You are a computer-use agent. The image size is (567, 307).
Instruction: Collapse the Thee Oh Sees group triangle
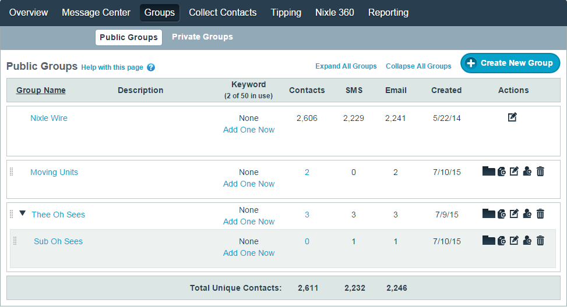(x=22, y=213)
